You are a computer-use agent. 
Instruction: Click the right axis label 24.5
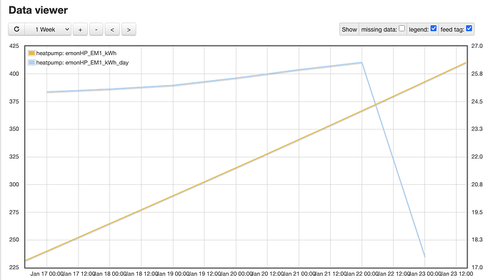(477, 101)
